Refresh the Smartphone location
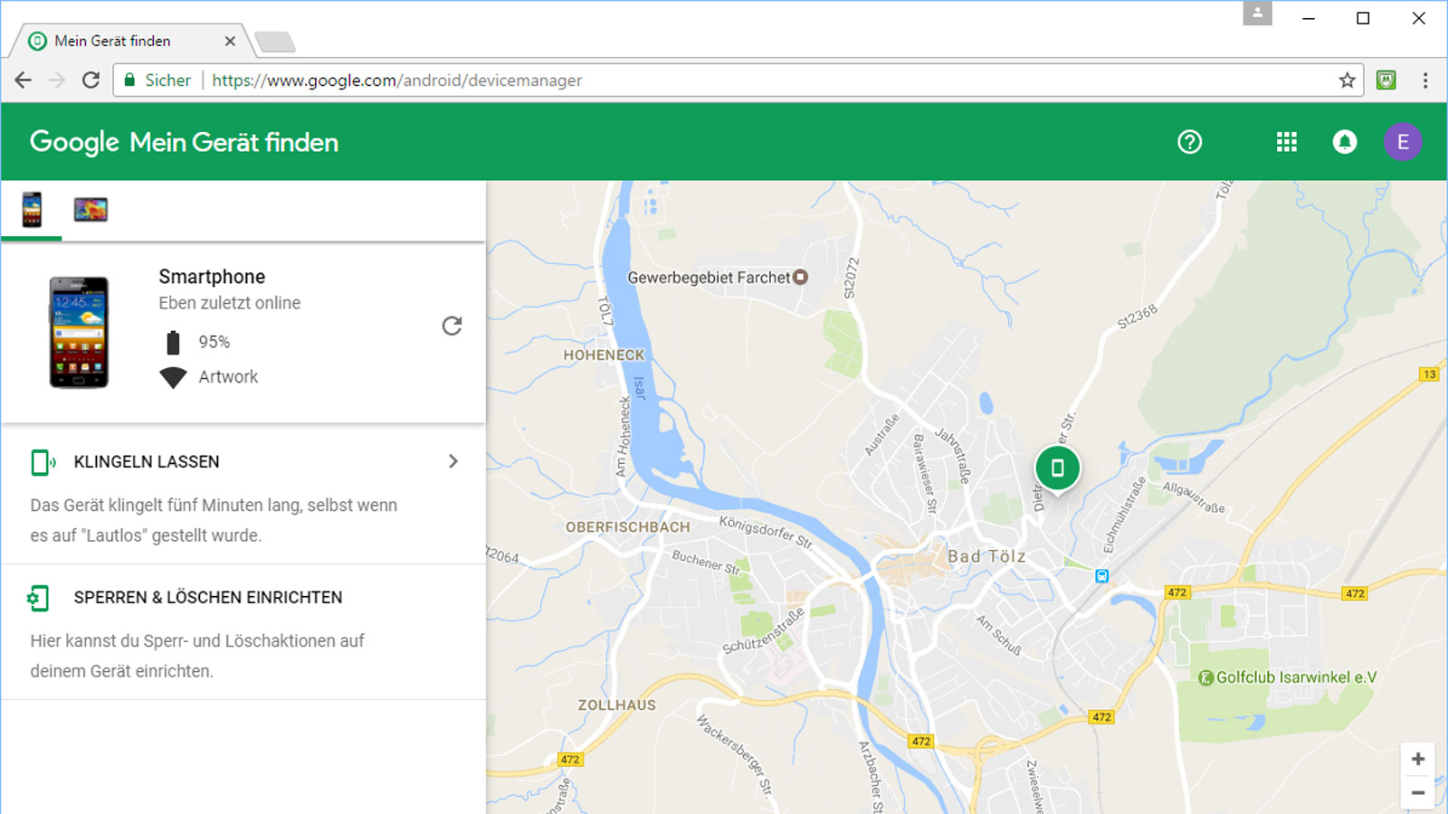The width and height of the screenshot is (1448, 814). [x=452, y=327]
